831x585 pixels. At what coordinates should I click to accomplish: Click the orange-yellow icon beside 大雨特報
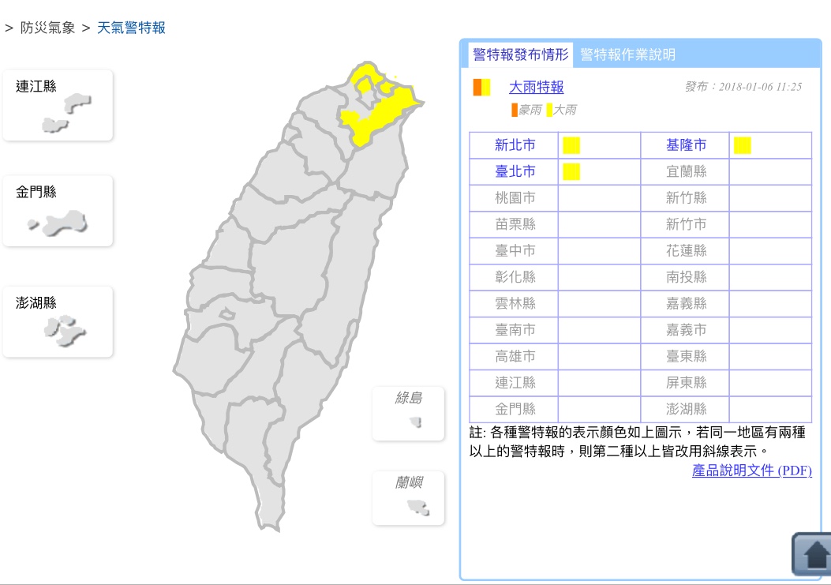coord(481,88)
